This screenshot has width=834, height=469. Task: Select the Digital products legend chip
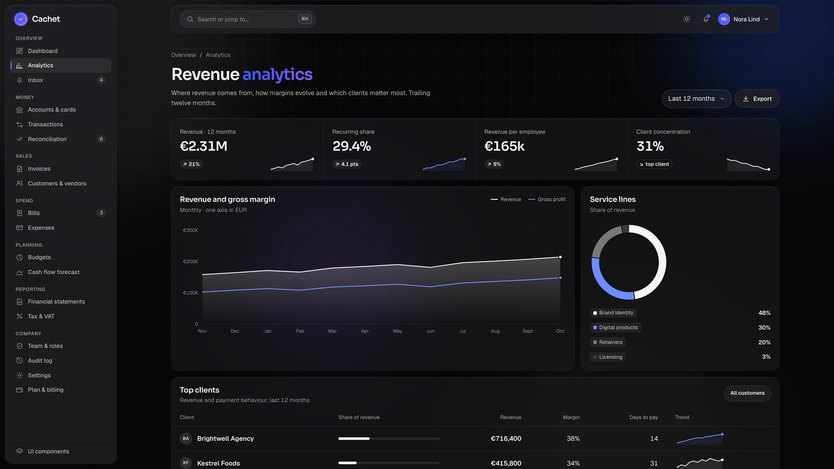616,327
